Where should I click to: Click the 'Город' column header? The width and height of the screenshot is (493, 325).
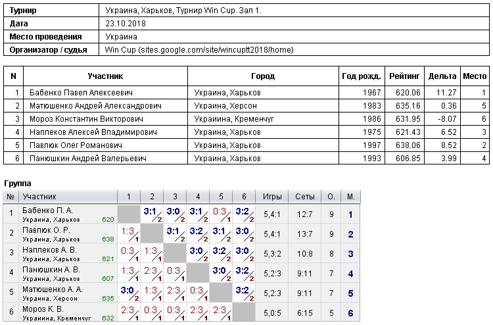pyautogui.click(x=263, y=76)
